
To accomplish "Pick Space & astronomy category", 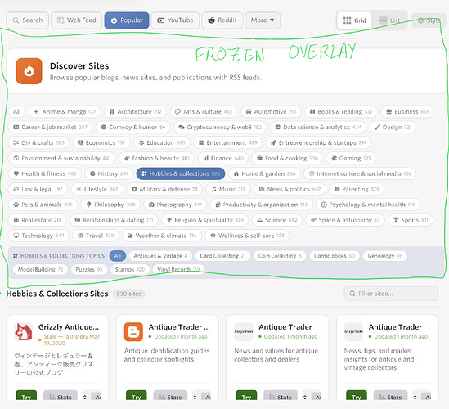I will tap(345, 220).
